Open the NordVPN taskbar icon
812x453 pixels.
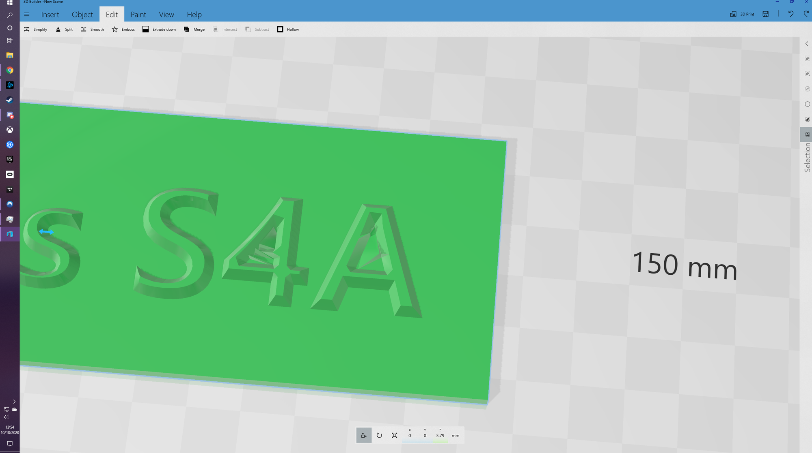[x=10, y=204]
